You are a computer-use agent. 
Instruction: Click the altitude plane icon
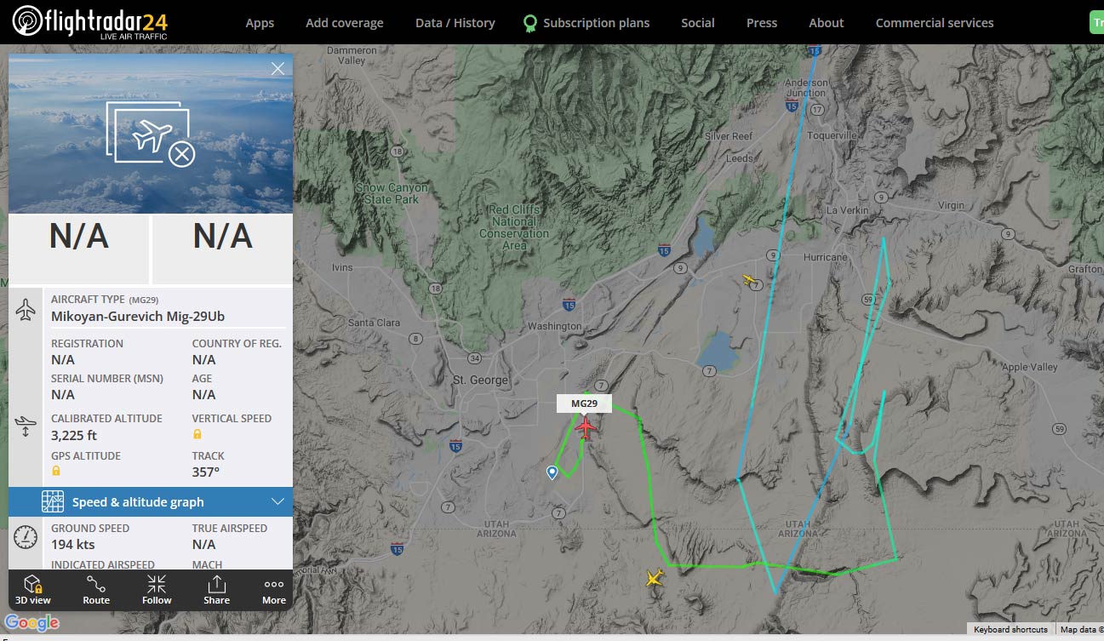(26, 426)
